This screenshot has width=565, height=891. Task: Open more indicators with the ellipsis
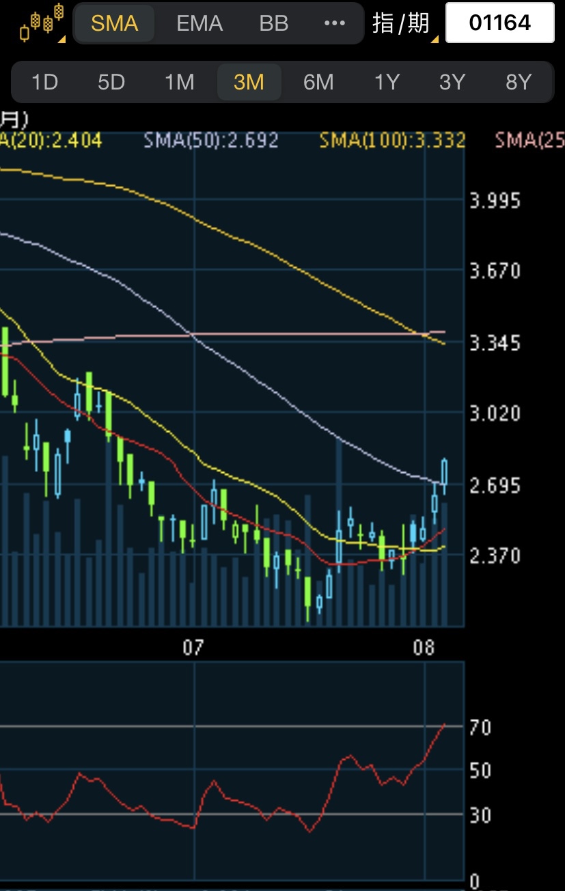click(335, 23)
